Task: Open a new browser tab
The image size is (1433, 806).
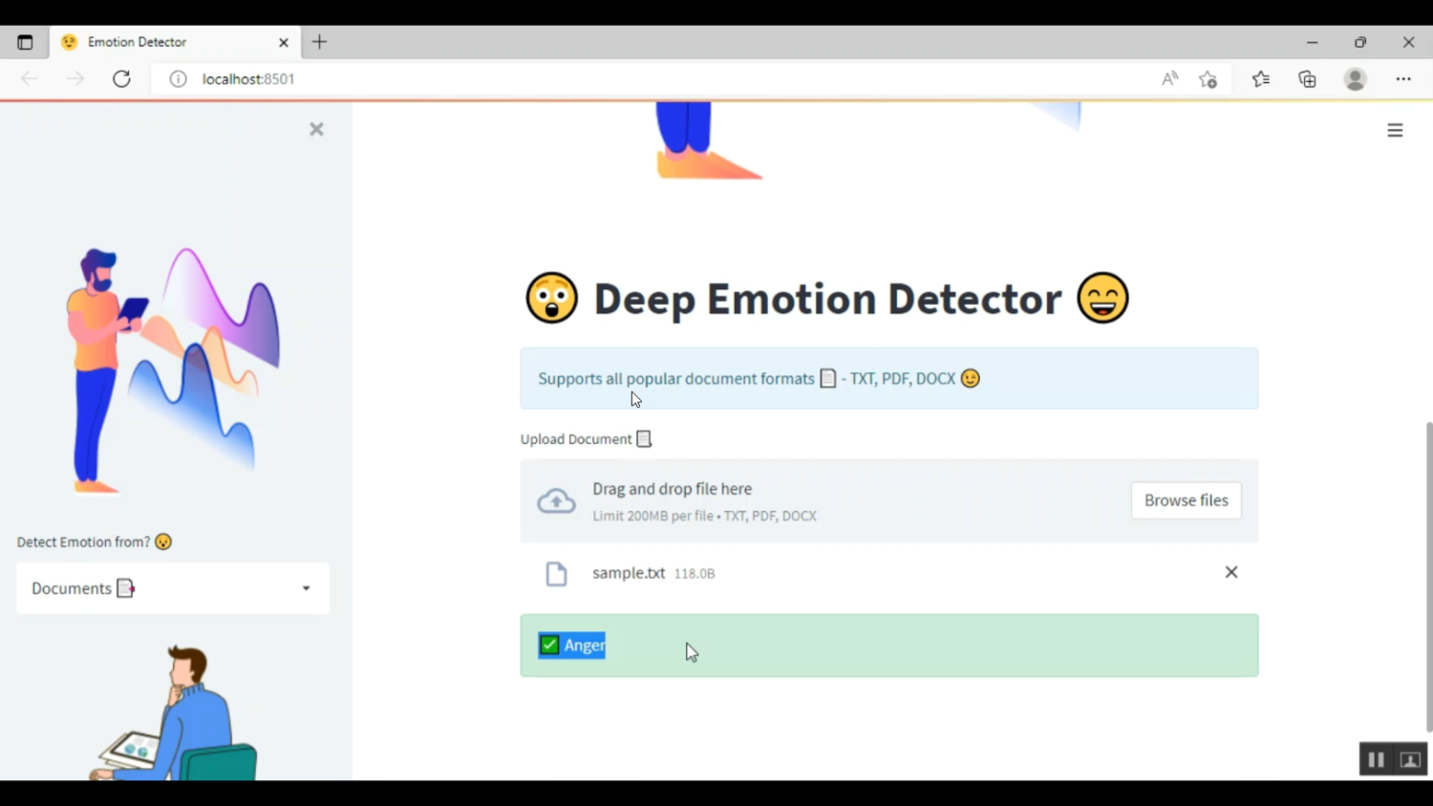Action: 319,42
